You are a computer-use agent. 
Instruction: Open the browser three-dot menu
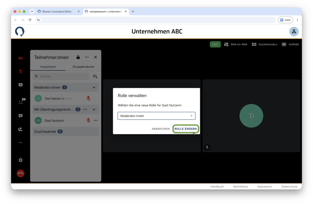tap(297, 20)
